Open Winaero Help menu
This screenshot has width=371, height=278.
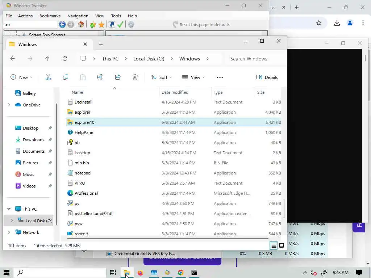coord(132,16)
